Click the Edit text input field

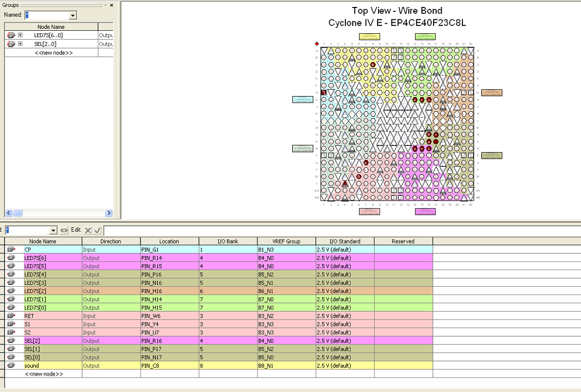(342, 230)
